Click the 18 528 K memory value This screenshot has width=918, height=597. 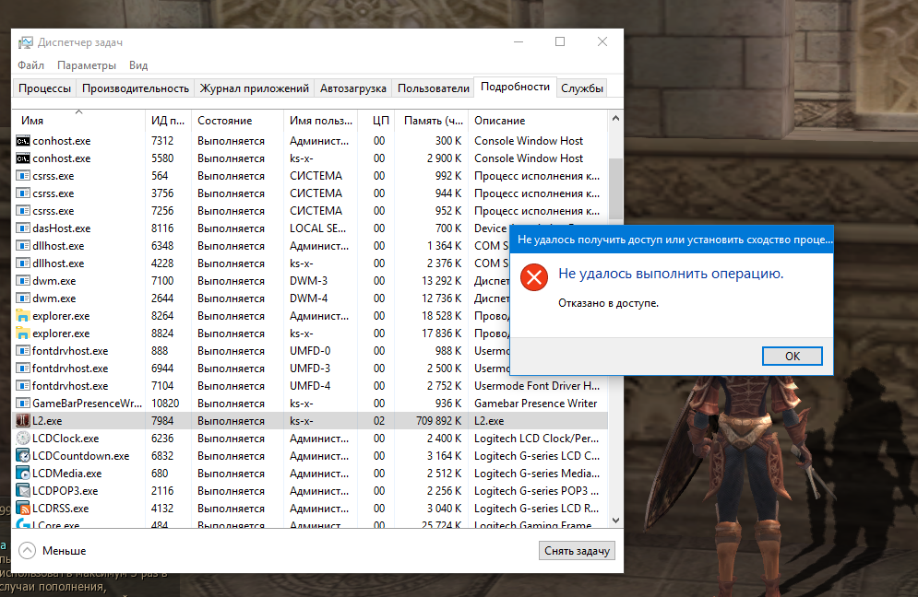click(441, 316)
